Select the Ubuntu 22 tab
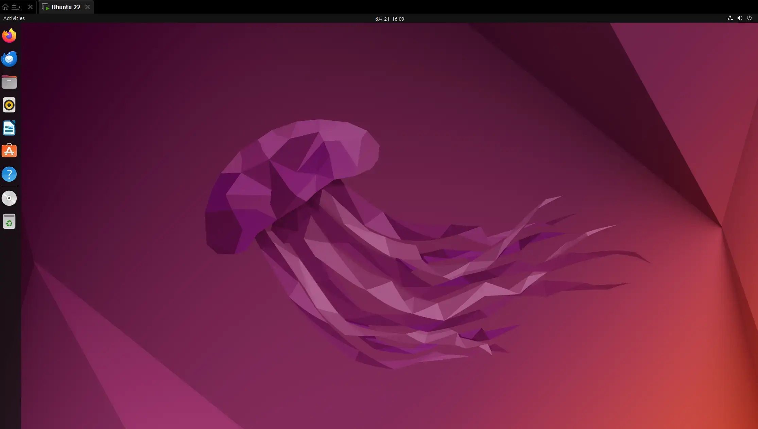 (x=66, y=7)
